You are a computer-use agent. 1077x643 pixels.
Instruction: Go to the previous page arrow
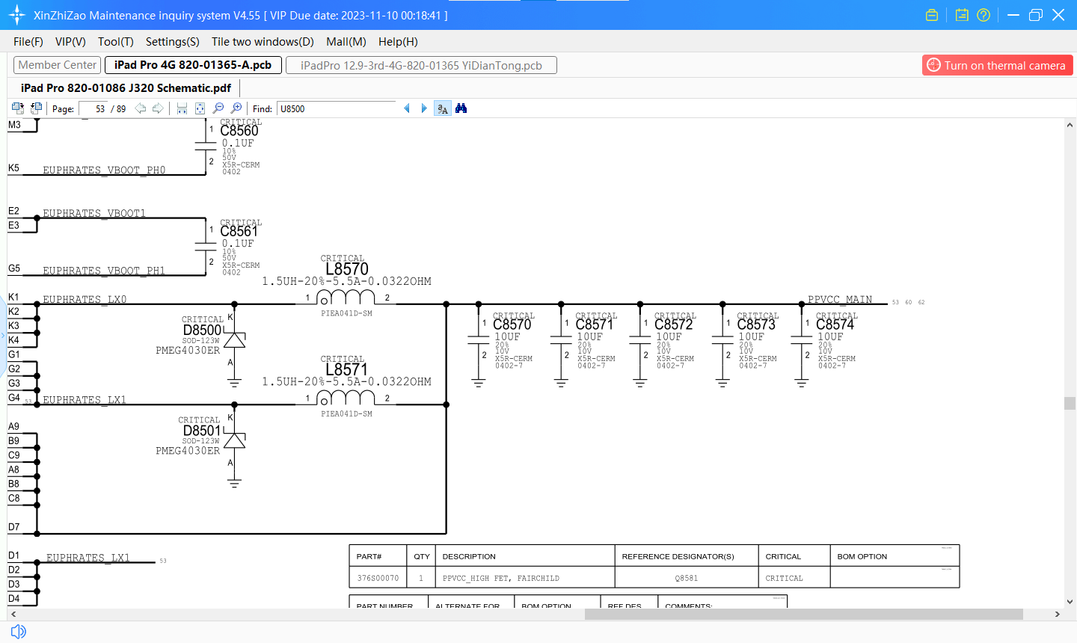click(x=140, y=108)
